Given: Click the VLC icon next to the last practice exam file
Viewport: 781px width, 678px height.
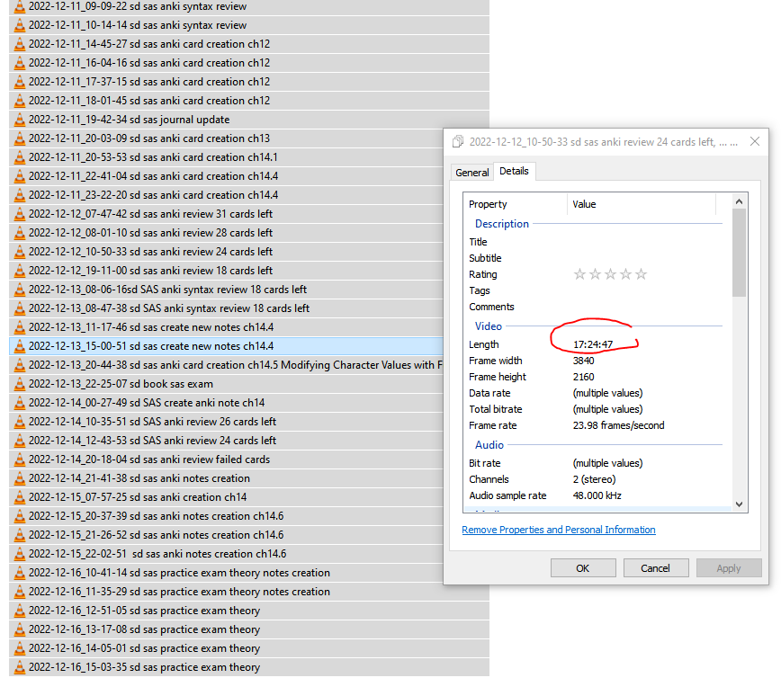Looking at the screenshot, I should coord(20,667).
